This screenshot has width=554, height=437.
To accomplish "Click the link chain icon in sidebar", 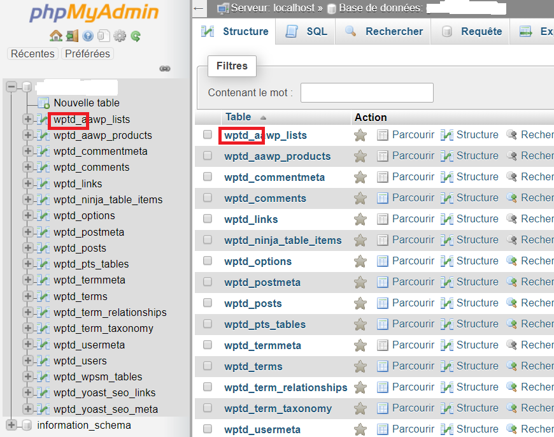I will 165,69.
